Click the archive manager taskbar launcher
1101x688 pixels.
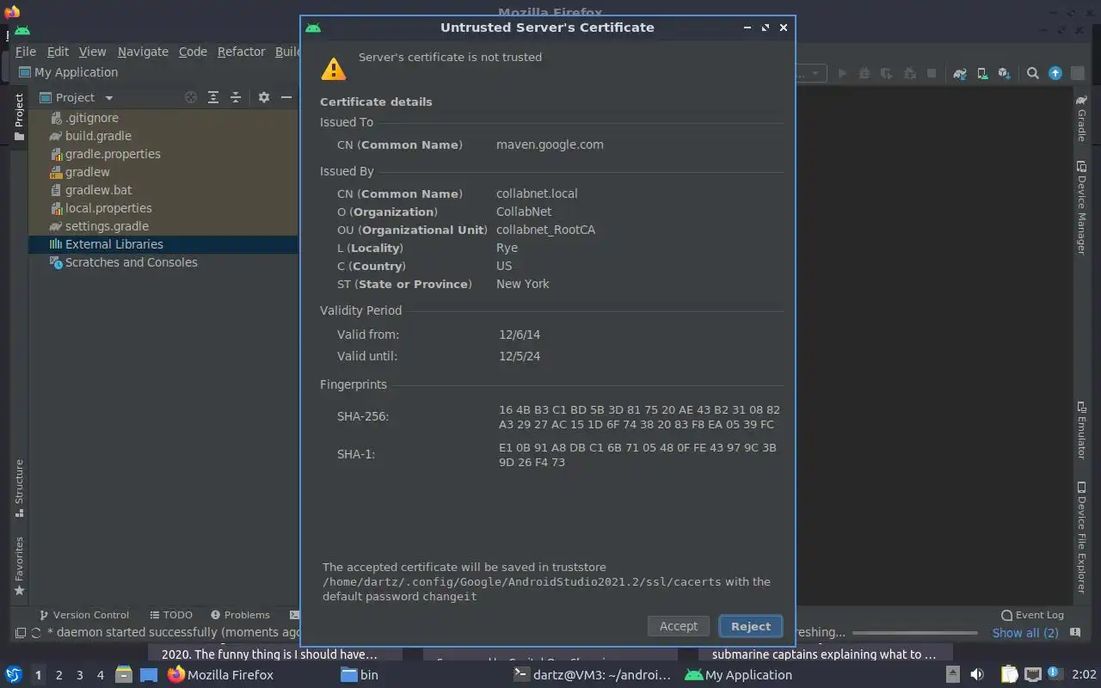123,674
